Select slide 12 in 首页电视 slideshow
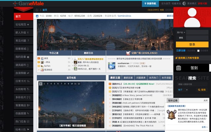 (79, 84)
